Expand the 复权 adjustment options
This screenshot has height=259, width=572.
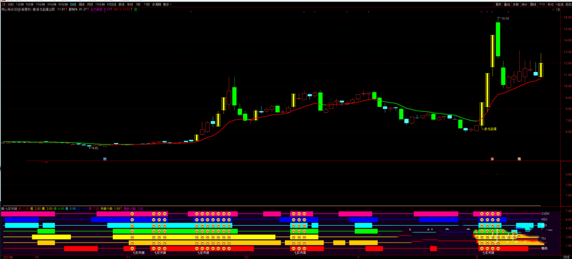pyautogui.click(x=498, y=4)
